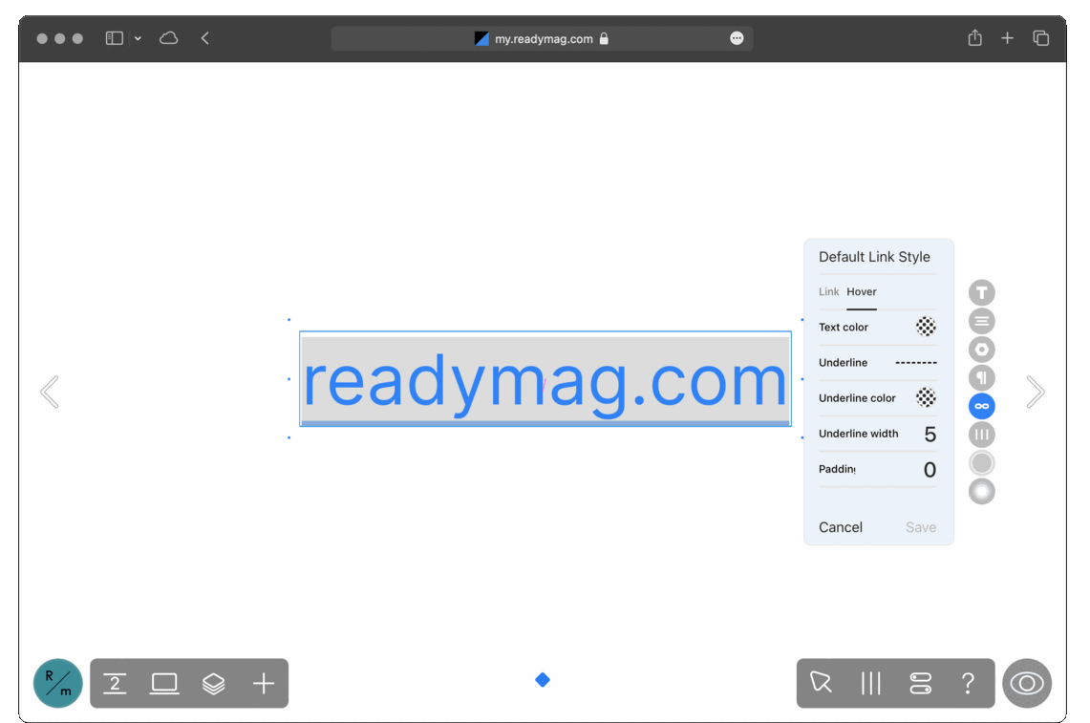Open the Underline color swatch

pyautogui.click(x=926, y=397)
